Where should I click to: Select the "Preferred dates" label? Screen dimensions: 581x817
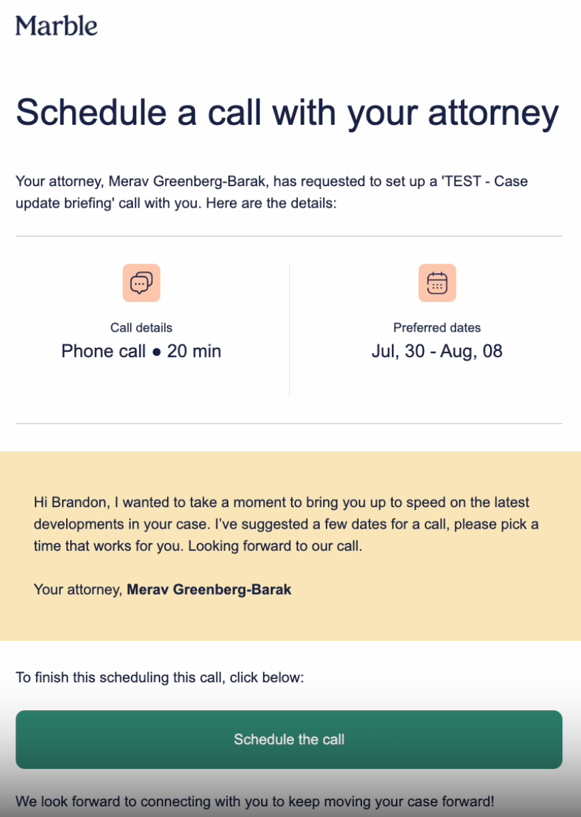pos(437,328)
